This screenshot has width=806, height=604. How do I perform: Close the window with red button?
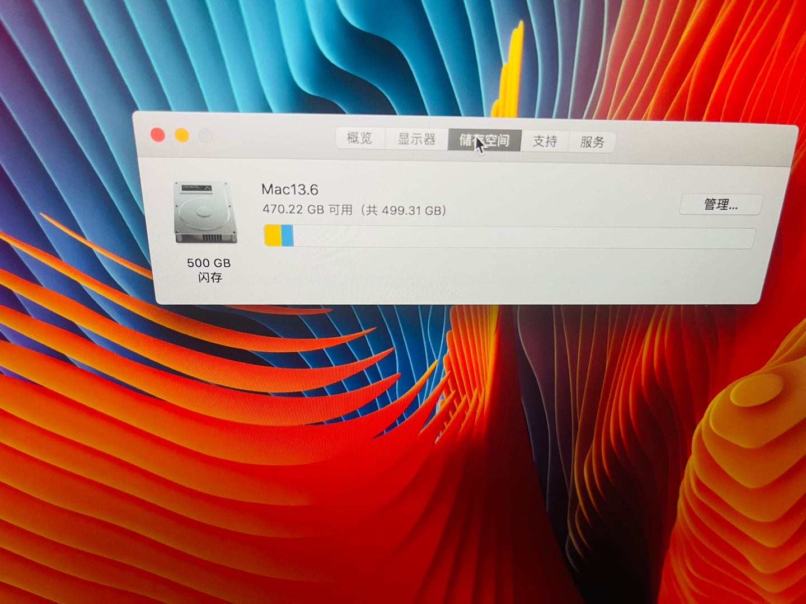158,135
